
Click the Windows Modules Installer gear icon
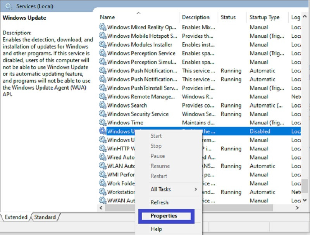coord(102,45)
